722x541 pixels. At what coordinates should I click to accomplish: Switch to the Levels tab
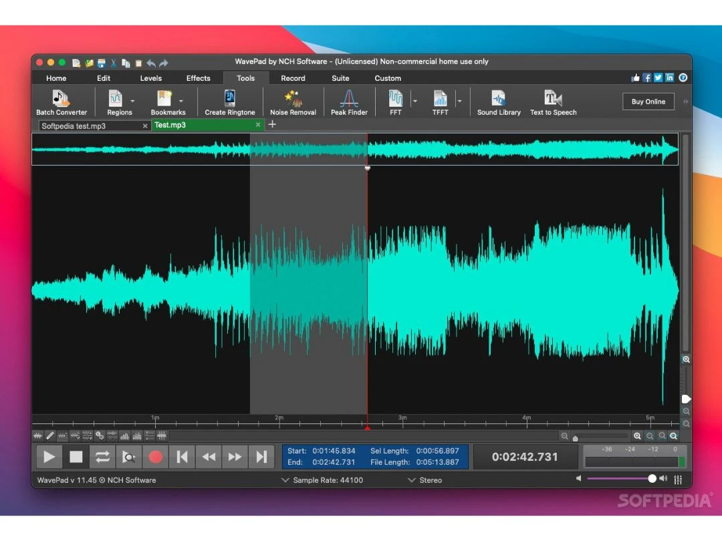pyautogui.click(x=151, y=78)
